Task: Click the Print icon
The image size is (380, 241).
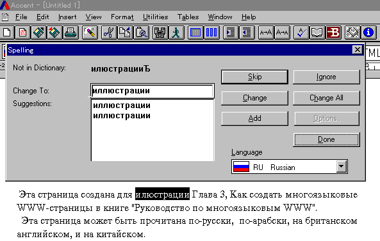Action: click(x=71, y=33)
